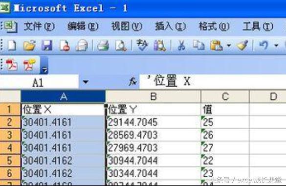
Task: Click cell C6 with value 23
Action: tap(225, 174)
